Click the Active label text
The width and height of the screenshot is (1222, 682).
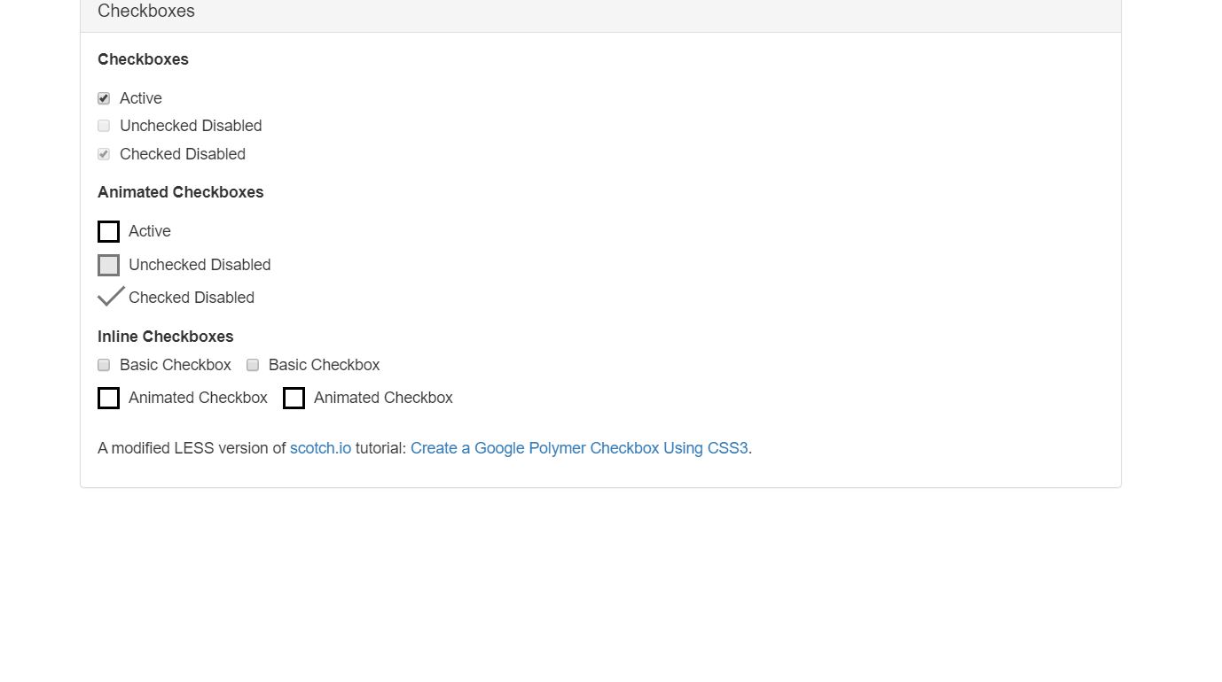140,98
